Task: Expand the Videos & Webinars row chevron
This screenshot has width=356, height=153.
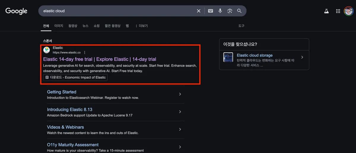Action: click(180, 129)
